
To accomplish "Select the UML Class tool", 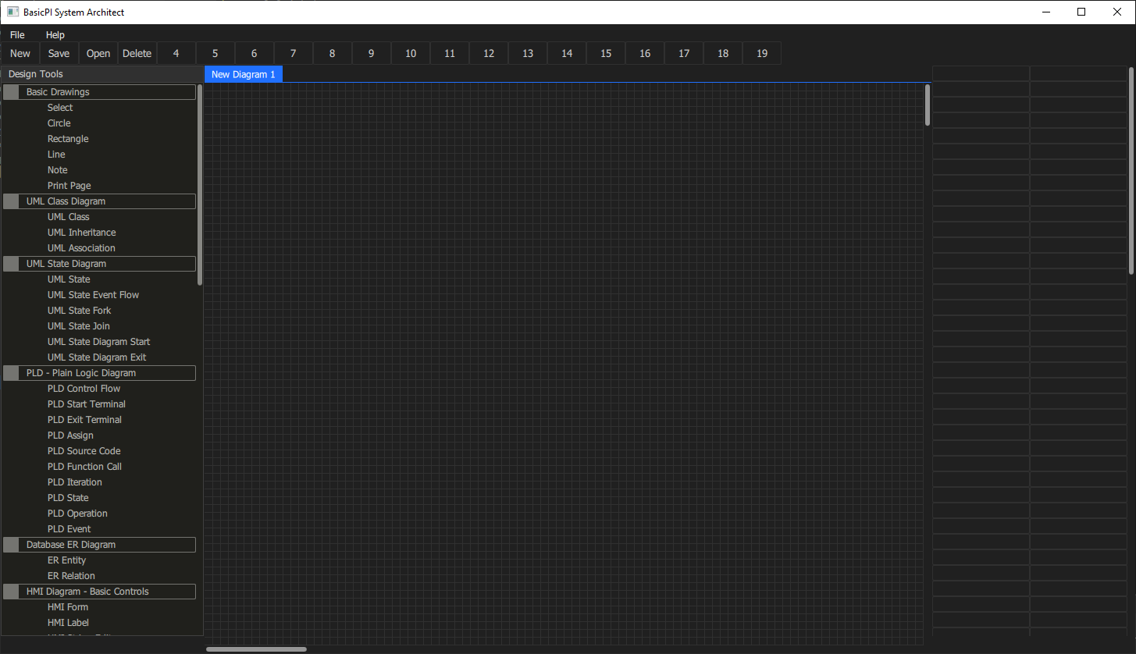I will 69,217.
